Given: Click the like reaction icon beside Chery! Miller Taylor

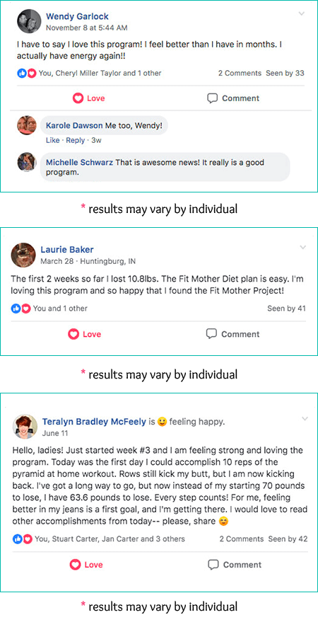Looking at the screenshot, I should tap(22, 74).
